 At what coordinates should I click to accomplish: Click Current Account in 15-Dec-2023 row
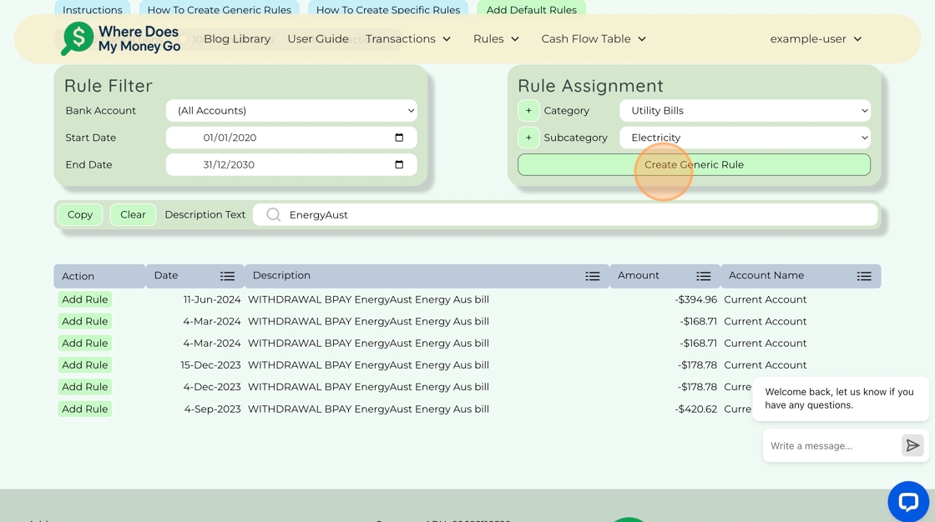click(x=765, y=364)
